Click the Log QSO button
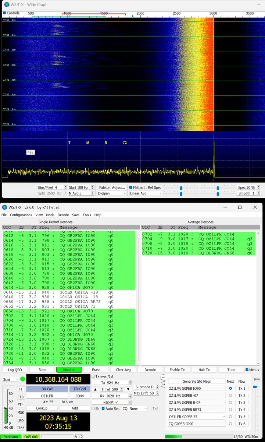265x442 pixels. coord(15,370)
